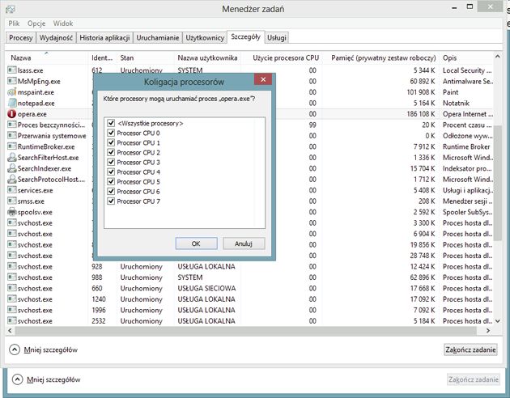Click icon of svchost.exe with PID 1240
This screenshot has width=510, height=398.
[x=12, y=299]
